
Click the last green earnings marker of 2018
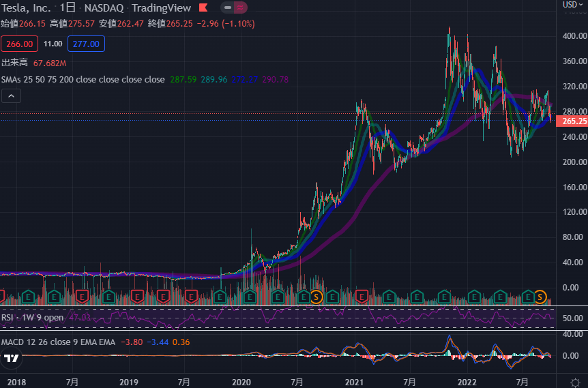pos(108,297)
